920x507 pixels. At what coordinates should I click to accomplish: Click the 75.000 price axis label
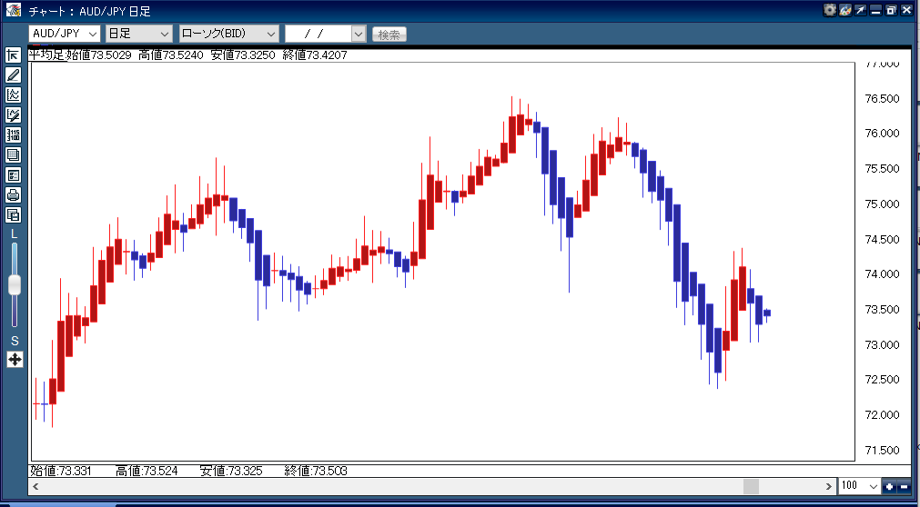[883, 204]
